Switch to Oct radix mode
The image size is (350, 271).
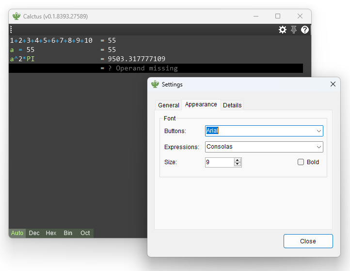[x=85, y=233]
